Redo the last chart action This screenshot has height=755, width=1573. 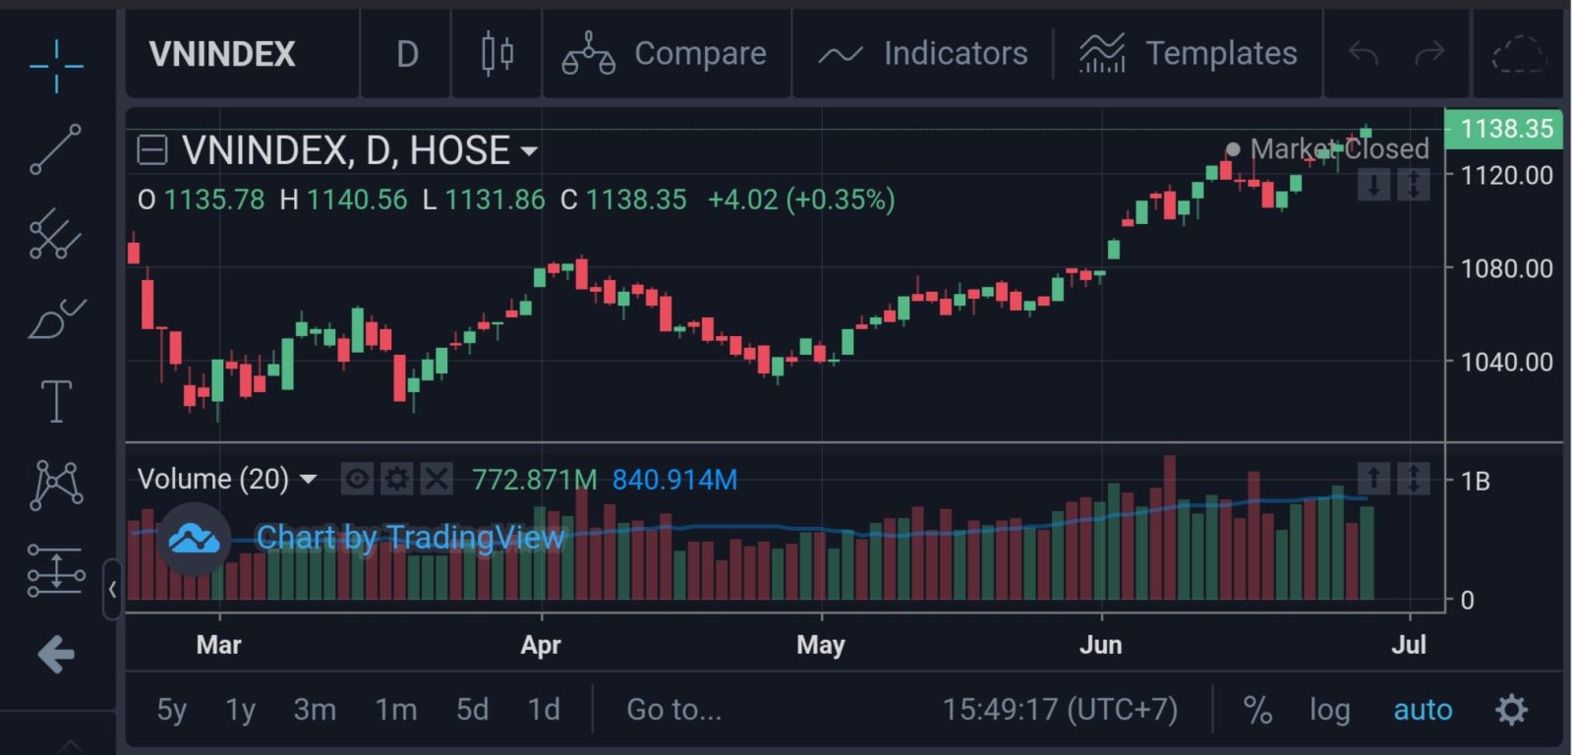click(x=1429, y=53)
